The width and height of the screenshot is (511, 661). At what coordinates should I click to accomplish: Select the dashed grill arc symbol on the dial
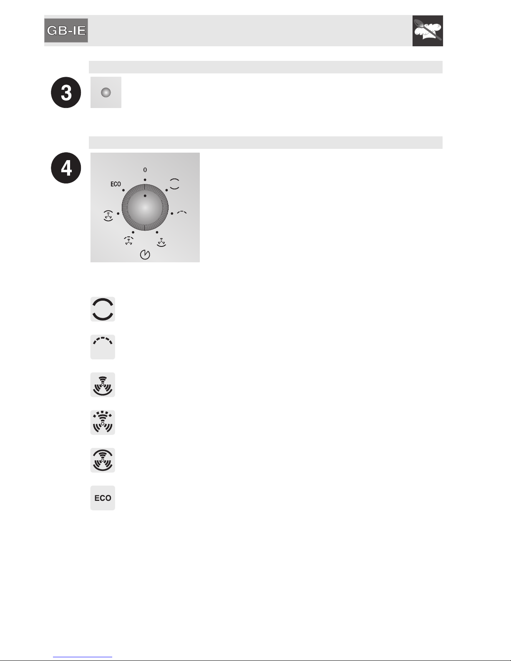[x=182, y=213]
